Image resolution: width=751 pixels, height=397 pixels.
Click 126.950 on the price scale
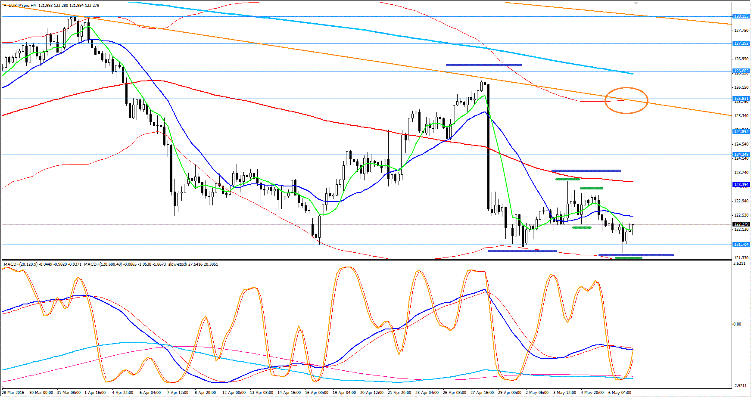(741, 59)
